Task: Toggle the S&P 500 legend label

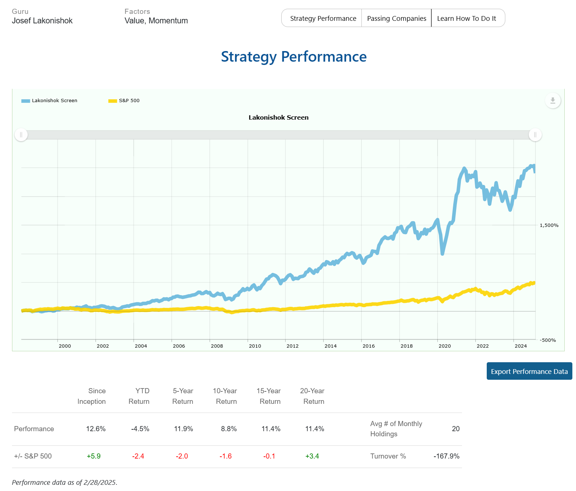Action: pyautogui.click(x=129, y=101)
